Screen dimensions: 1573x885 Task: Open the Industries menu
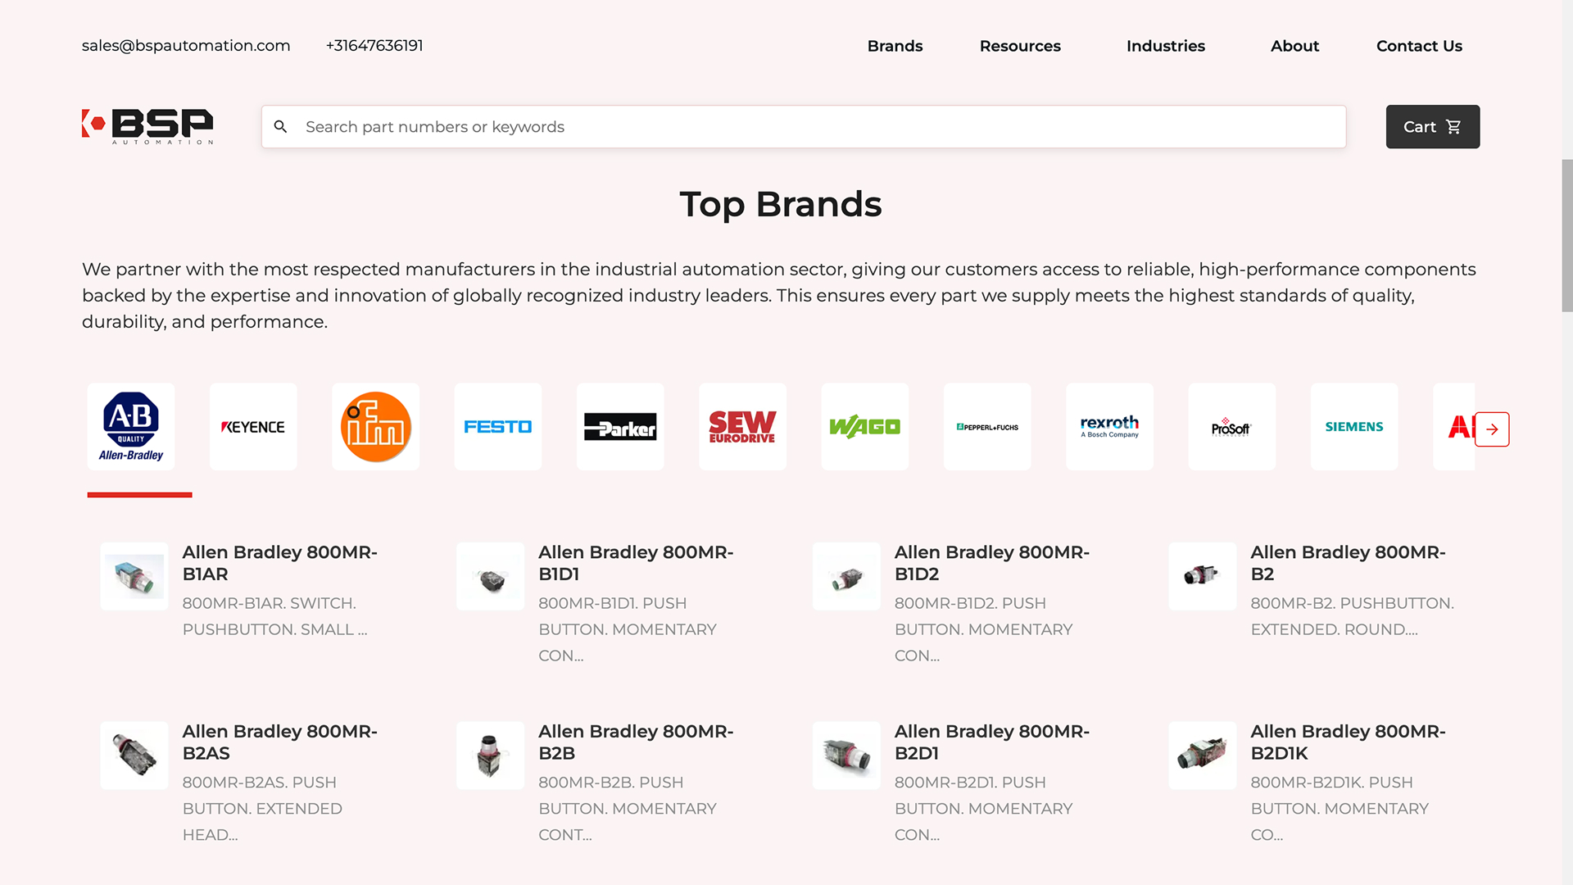pyautogui.click(x=1166, y=46)
